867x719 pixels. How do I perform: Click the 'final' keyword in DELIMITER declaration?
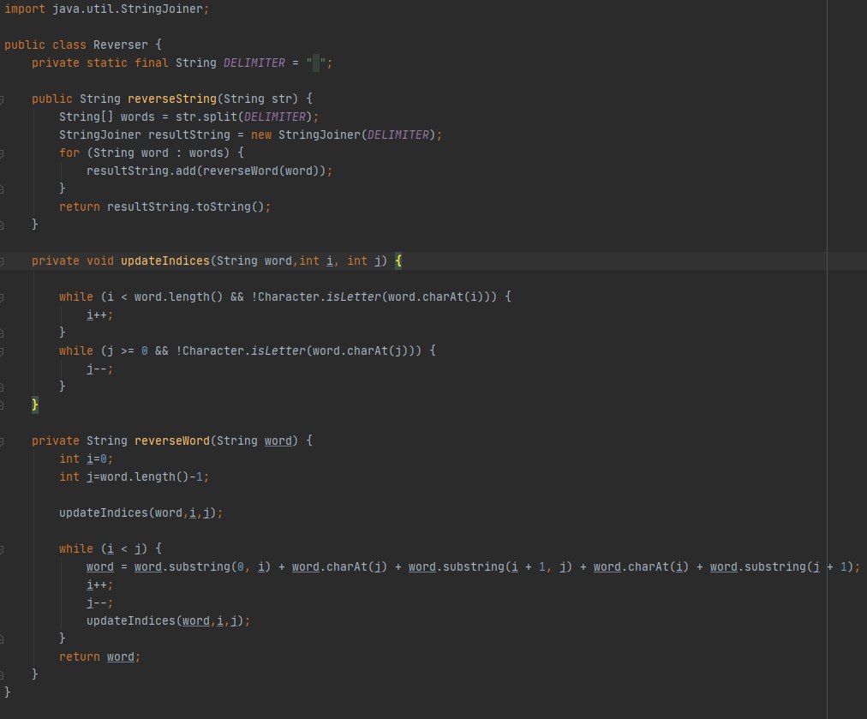[x=152, y=63]
